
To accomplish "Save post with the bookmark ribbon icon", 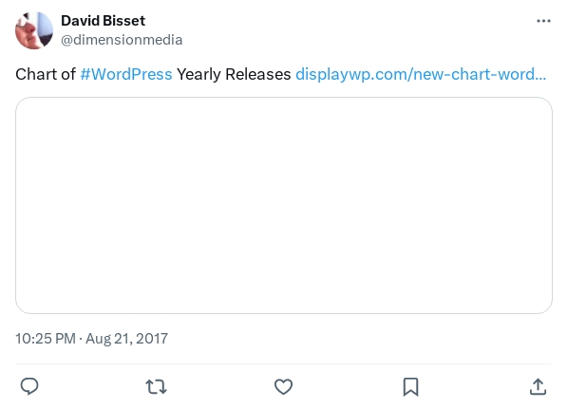I will 410,386.
